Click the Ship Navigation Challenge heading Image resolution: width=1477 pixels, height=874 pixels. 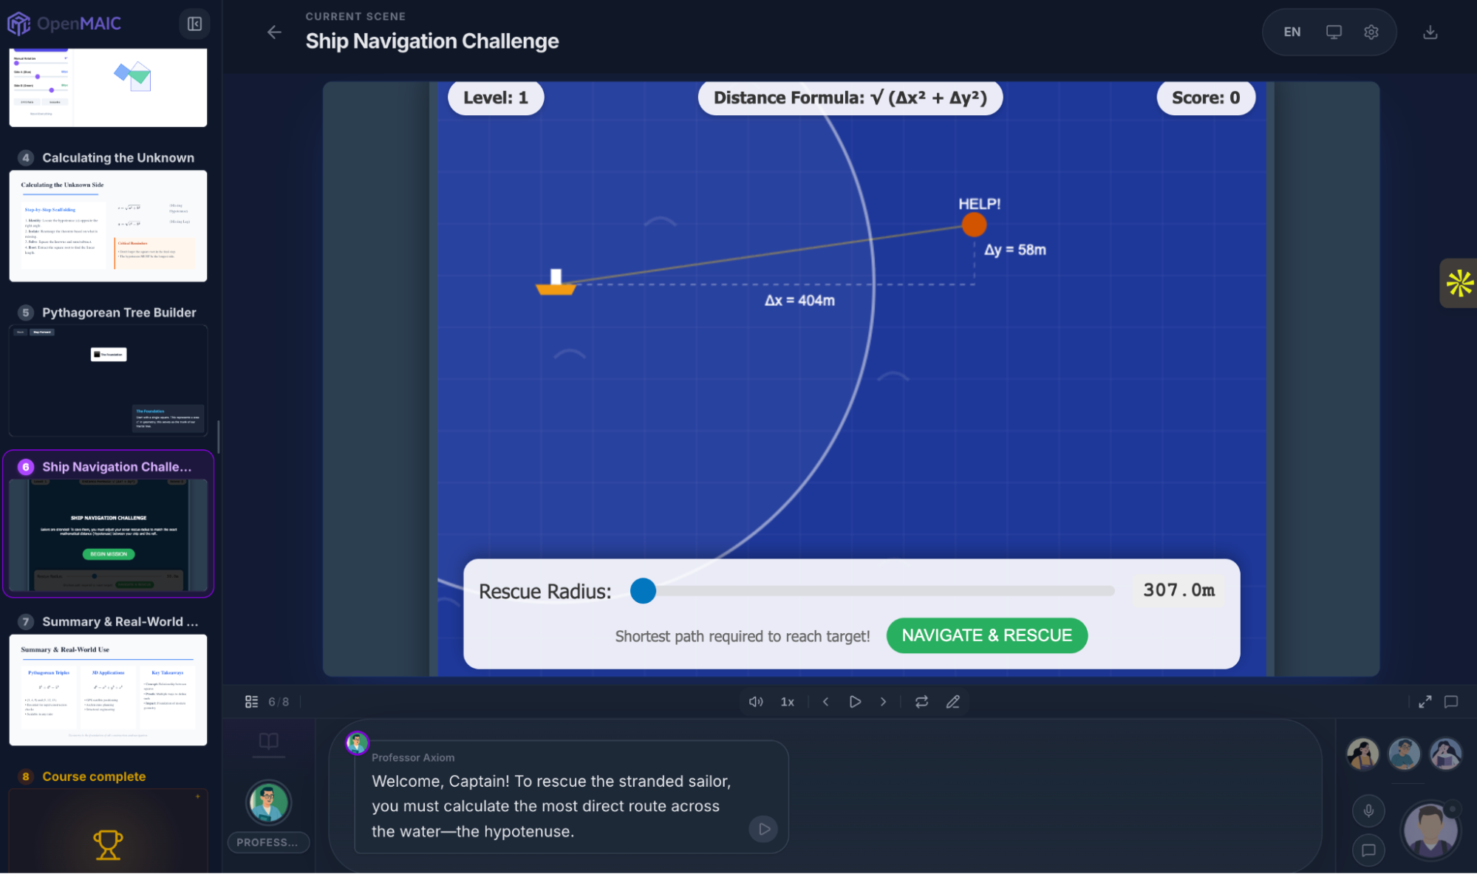click(x=432, y=41)
